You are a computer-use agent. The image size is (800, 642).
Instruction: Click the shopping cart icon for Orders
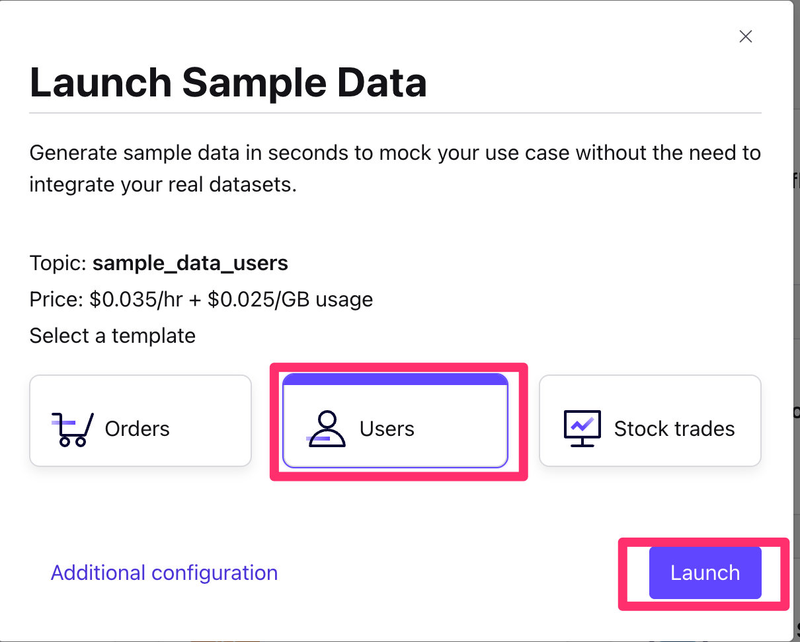[x=71, y=429]
